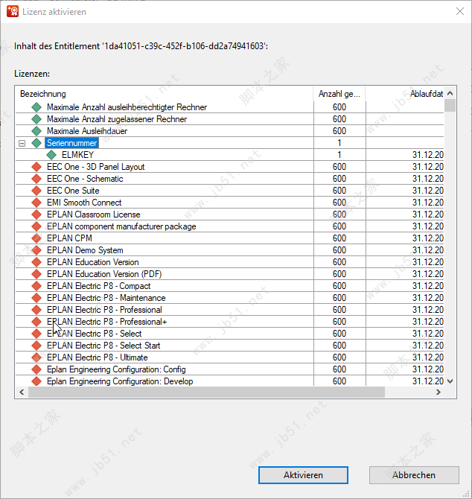472x499 pixels.
Task: Click the red diamond beside EPLAN Electric P8 - Maintenance
Action: [36, 298]
